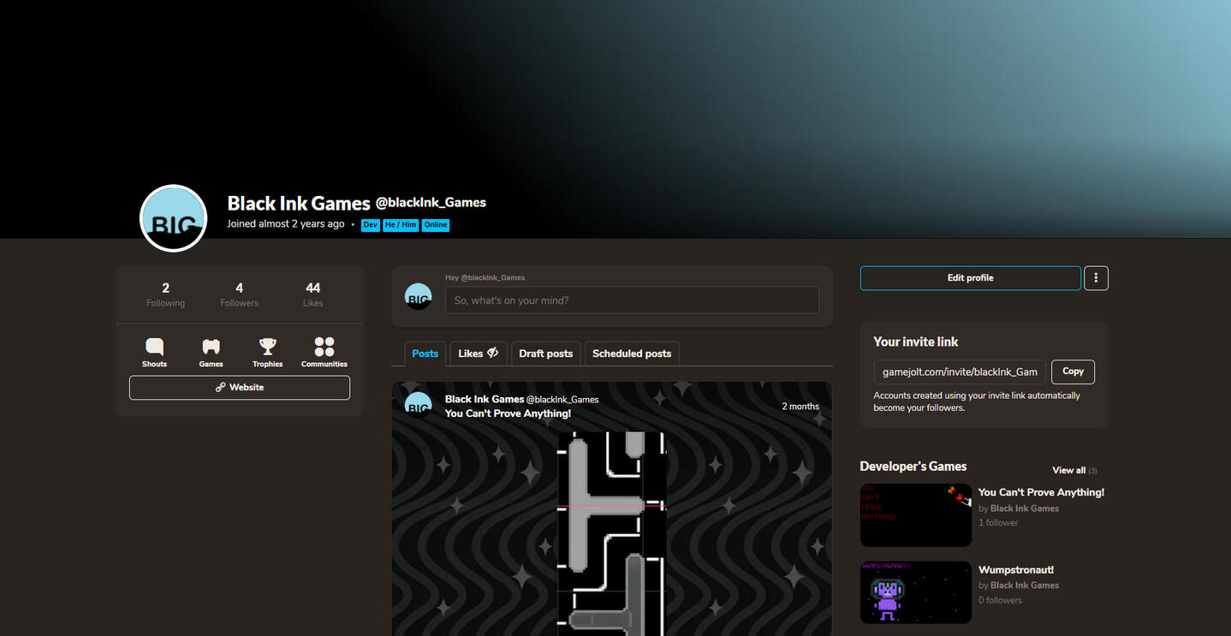The width and height of the screenshot is (1231, 636).
Task: Click the invite link text field
Action: click(959, 372)
